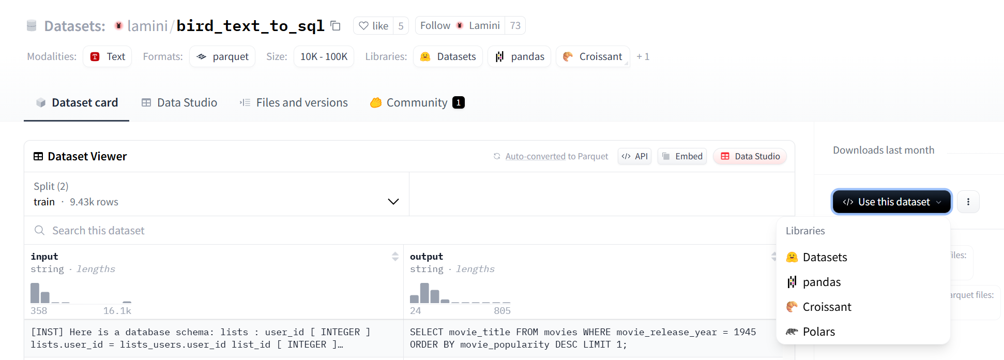Open the Files and versions tab

294,102
